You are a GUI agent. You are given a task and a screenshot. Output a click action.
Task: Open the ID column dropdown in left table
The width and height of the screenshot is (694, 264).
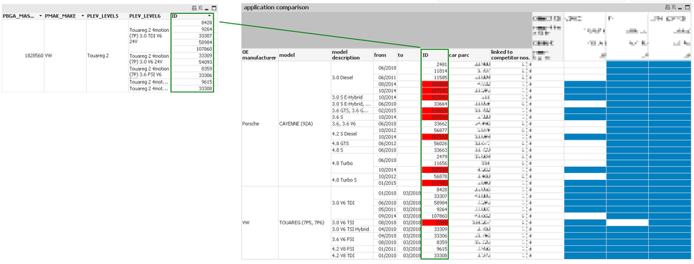tap(209, 16)
